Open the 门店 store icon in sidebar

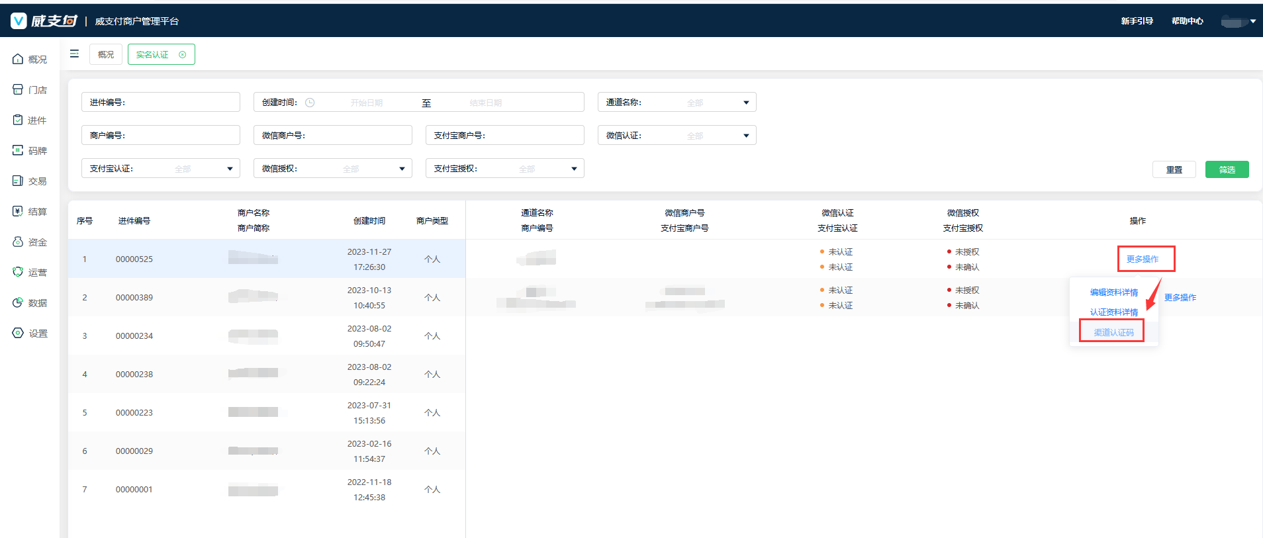[18, 89]
